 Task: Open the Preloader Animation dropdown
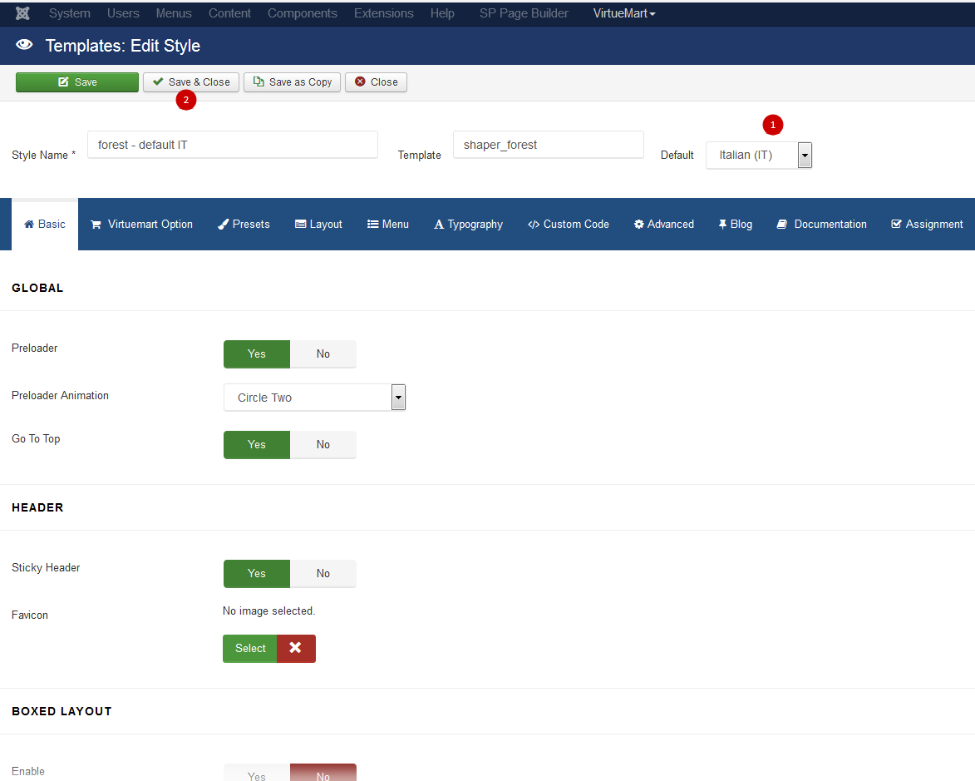(314, 398)
